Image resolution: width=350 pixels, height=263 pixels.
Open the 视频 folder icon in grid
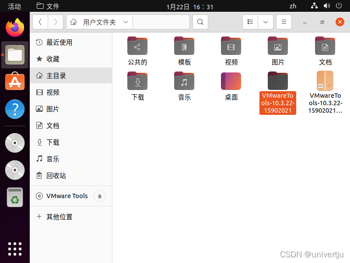[231, 46]
